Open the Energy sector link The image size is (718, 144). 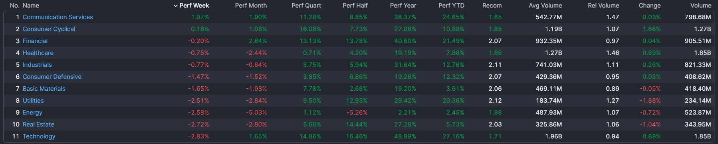pyautogui.click(x=32, y=113)
